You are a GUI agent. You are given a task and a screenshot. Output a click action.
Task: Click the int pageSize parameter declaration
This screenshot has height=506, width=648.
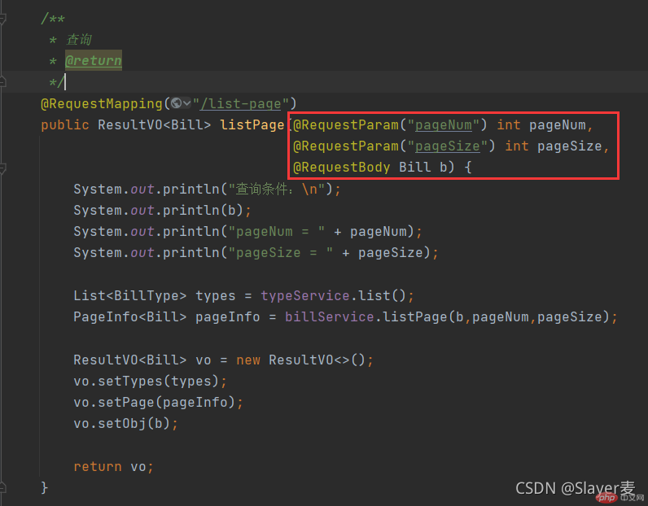pos(554,146)
